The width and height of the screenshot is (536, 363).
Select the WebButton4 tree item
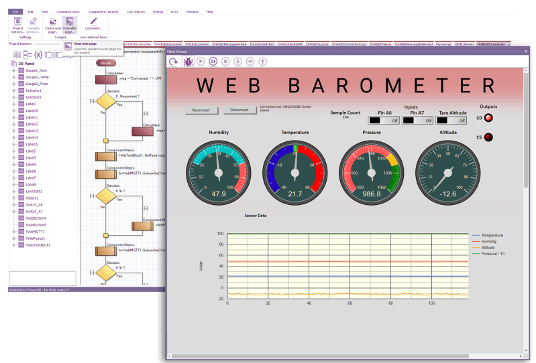coord(36,218)
